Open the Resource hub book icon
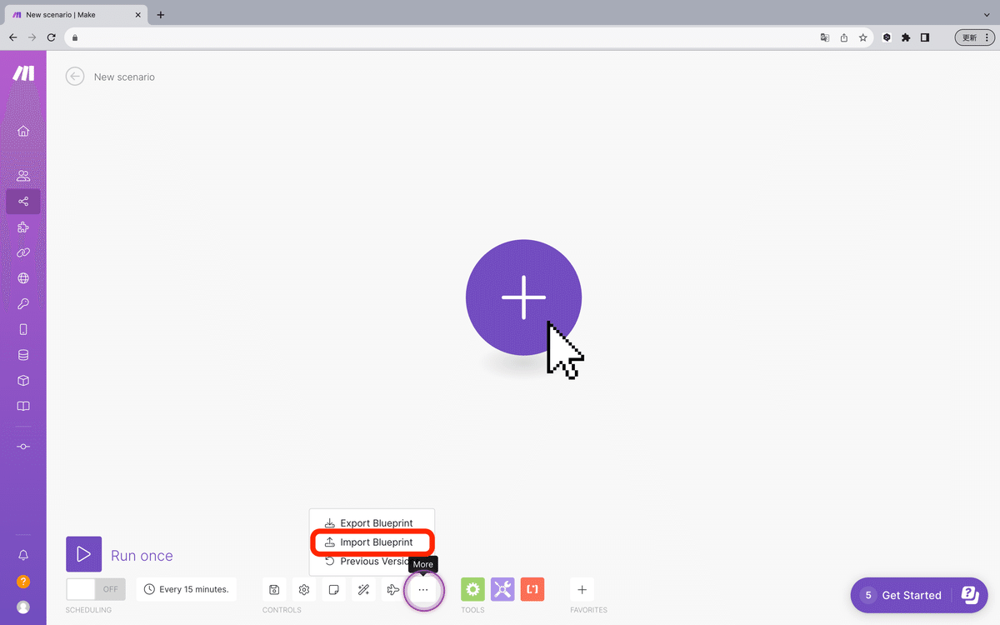Screen dimensions: 1000x625 click(x=23, y=406)
